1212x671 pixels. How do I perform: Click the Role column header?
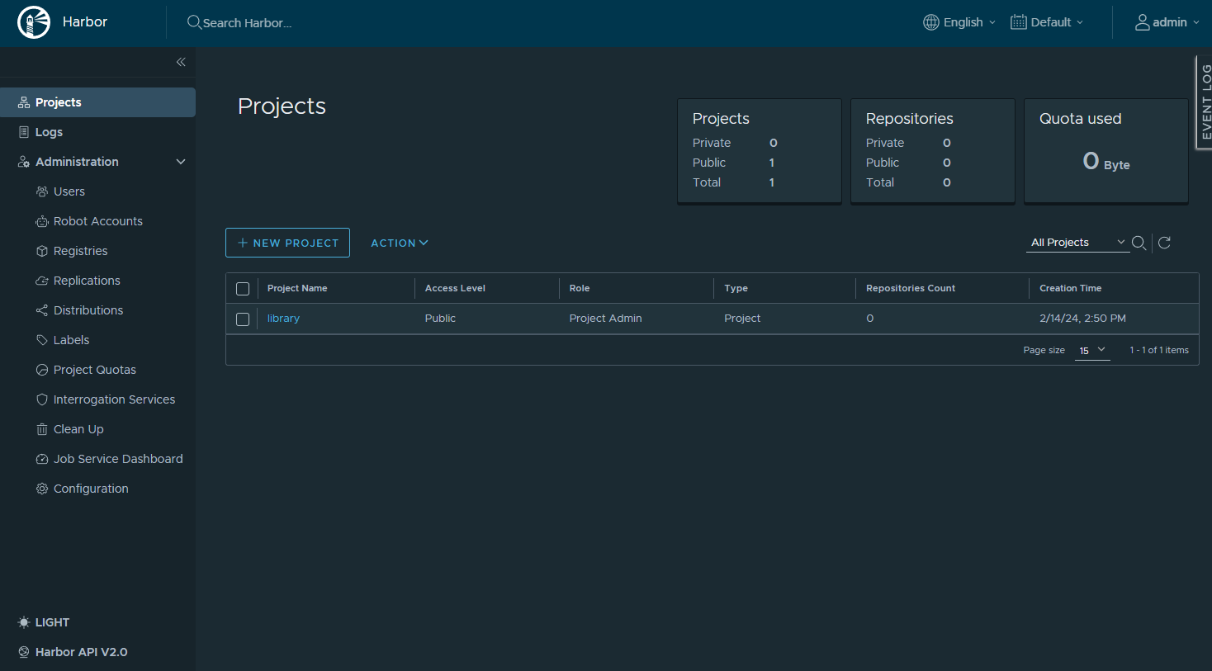[x=580, y=288]
